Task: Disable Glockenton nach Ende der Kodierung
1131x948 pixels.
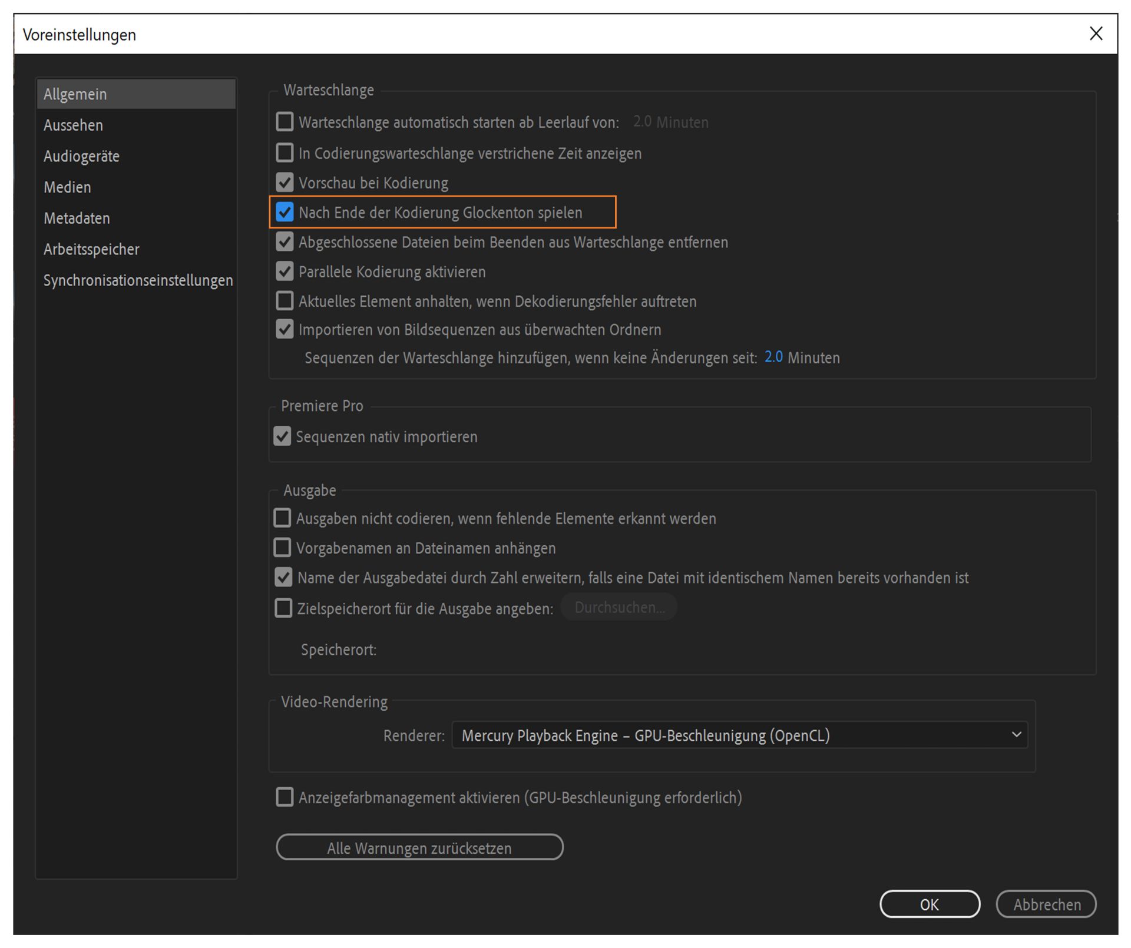Action: point(285,212)
